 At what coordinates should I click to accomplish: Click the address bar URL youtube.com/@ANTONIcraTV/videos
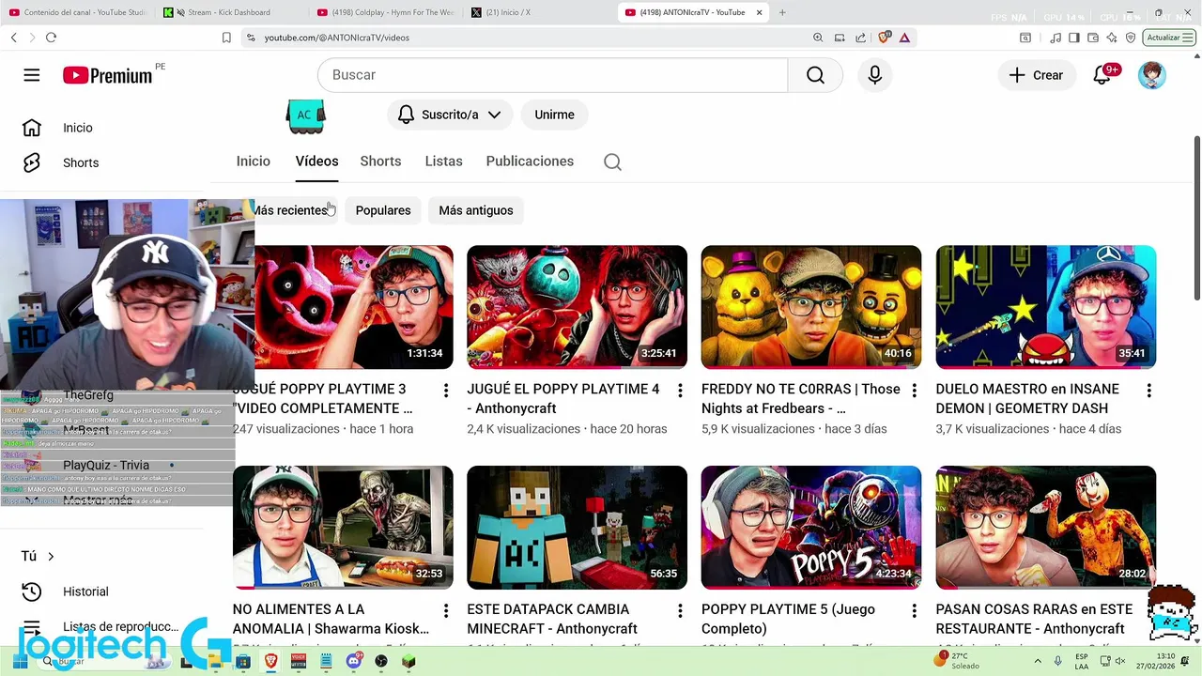[336, 38]
